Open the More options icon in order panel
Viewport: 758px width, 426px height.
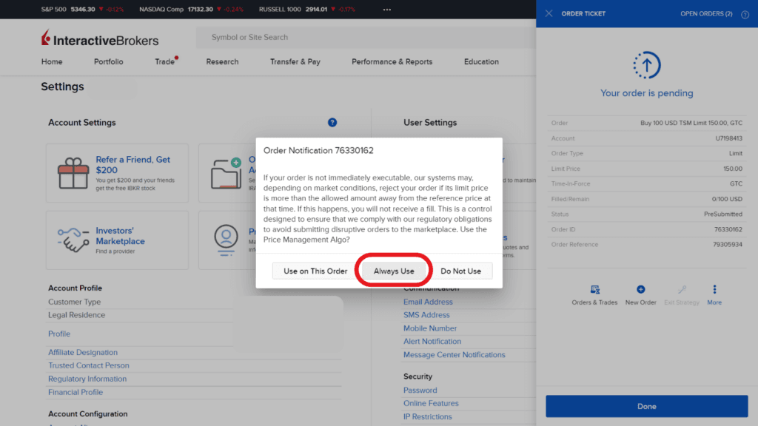pyautogui.click(x=714, y=290)
